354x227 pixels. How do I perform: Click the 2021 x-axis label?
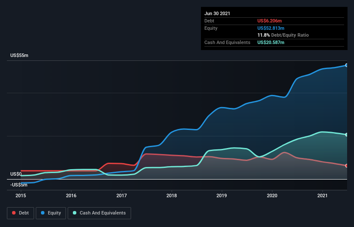(323, 195)
